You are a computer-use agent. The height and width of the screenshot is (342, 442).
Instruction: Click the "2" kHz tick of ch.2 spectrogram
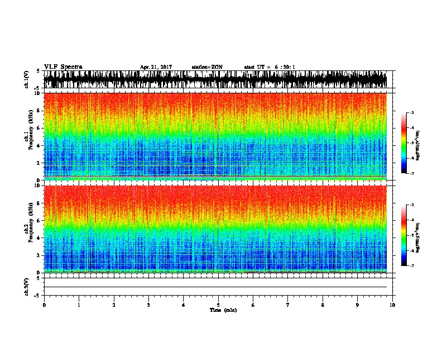point(39,255)
